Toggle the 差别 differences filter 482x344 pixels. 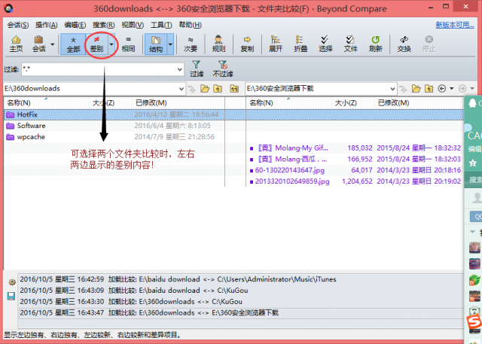click(x=96, y=44)
